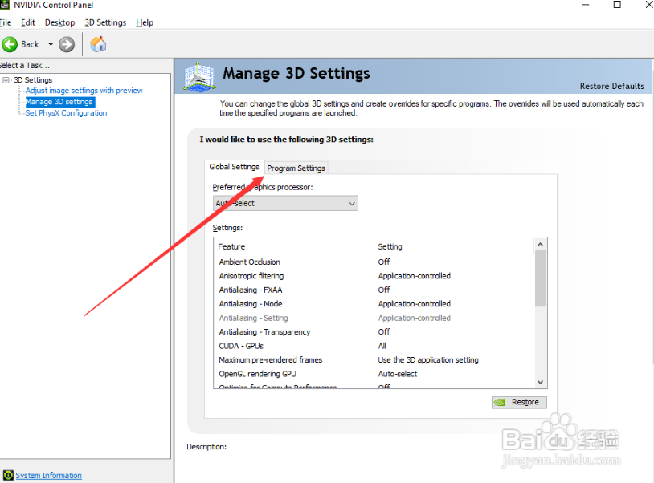Click the settings list scroll up arrow

point(540,245)
